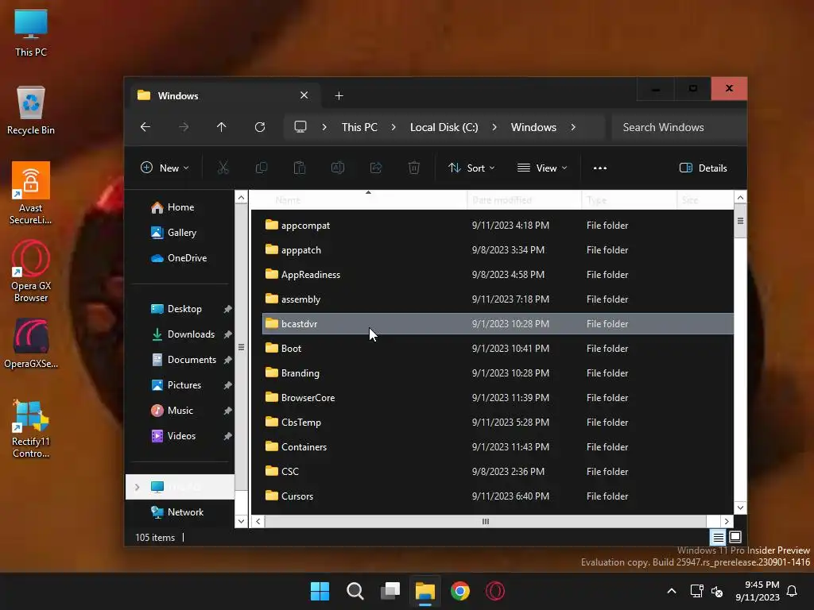814x610 pixels.
Task: Expand chevron after Local Disk (C:)
Action: 494,127
